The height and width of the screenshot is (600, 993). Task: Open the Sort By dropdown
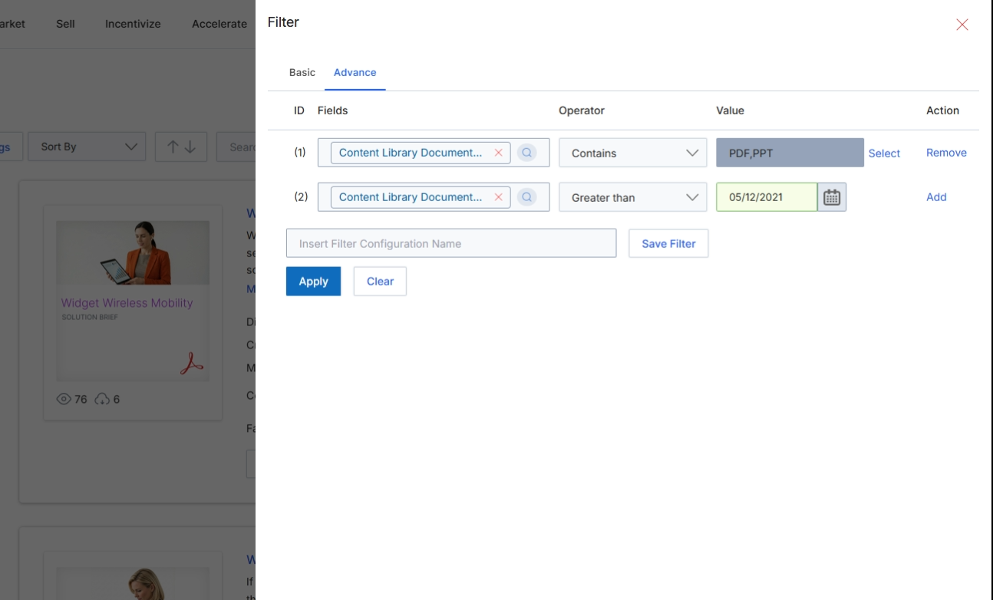pos(87,147)
